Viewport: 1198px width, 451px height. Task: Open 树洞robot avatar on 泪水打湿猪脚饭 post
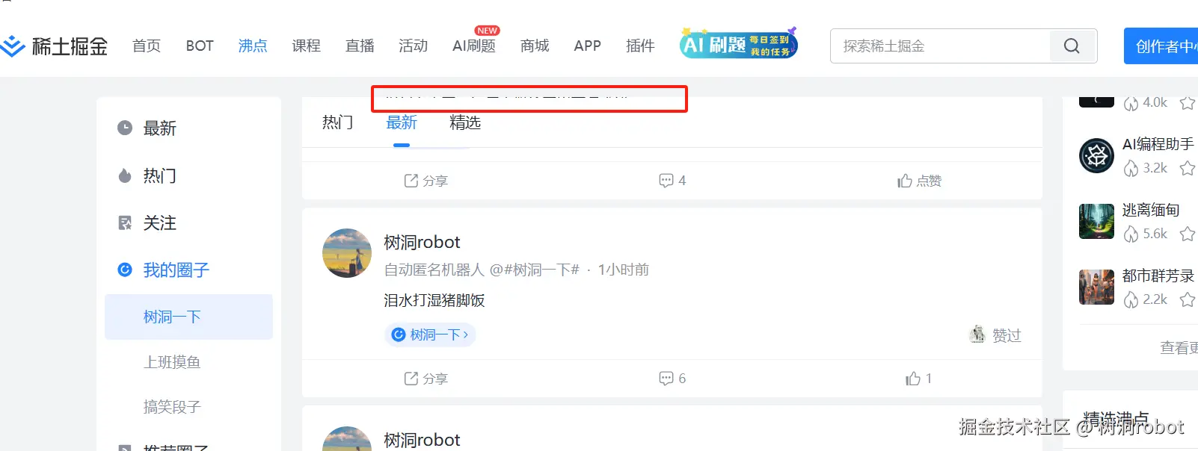[x=347, y=253]
